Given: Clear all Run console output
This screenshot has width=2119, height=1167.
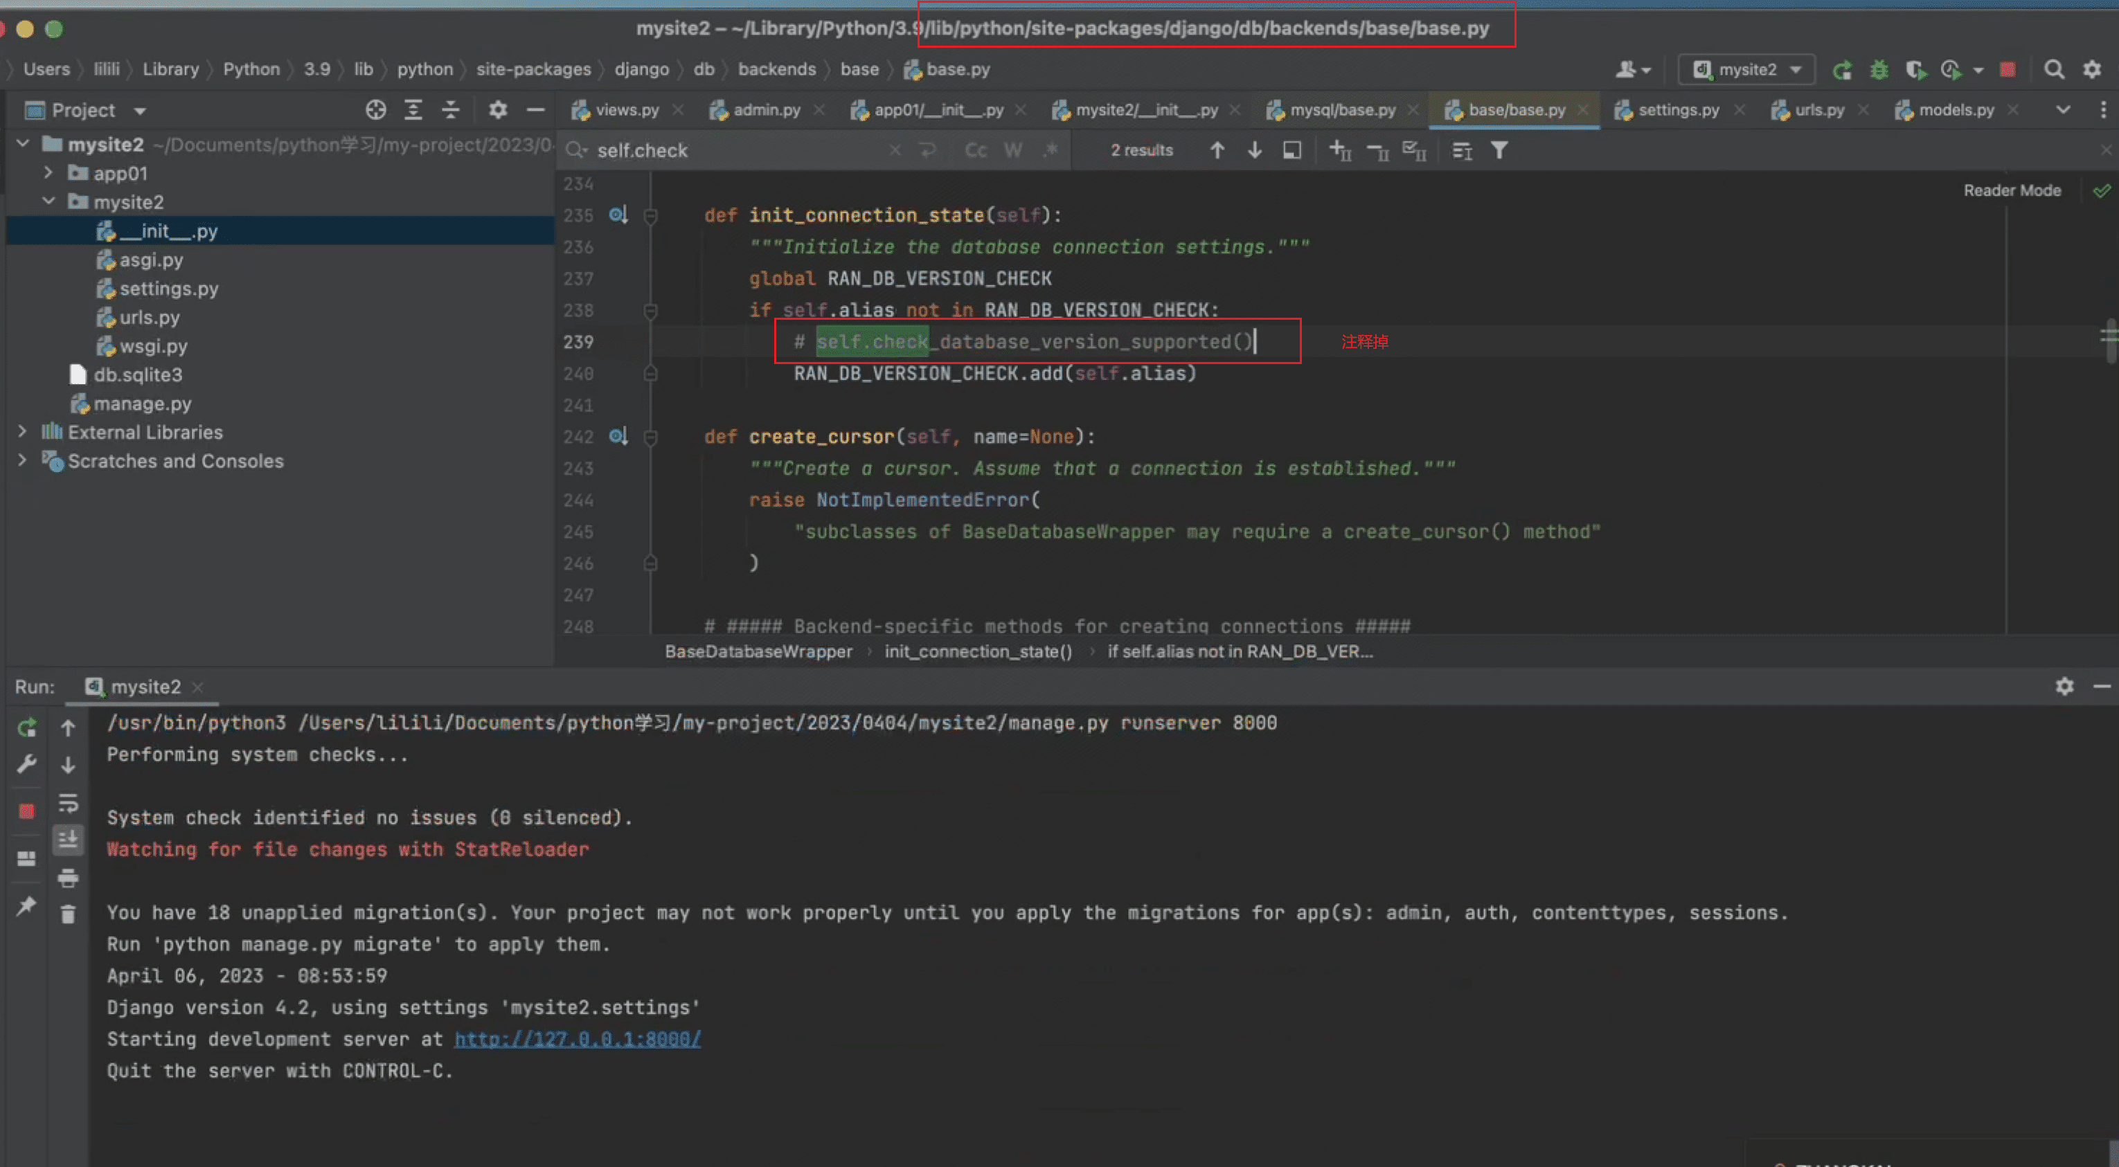Looking at the screenshot, I should (x=69, y=914).
